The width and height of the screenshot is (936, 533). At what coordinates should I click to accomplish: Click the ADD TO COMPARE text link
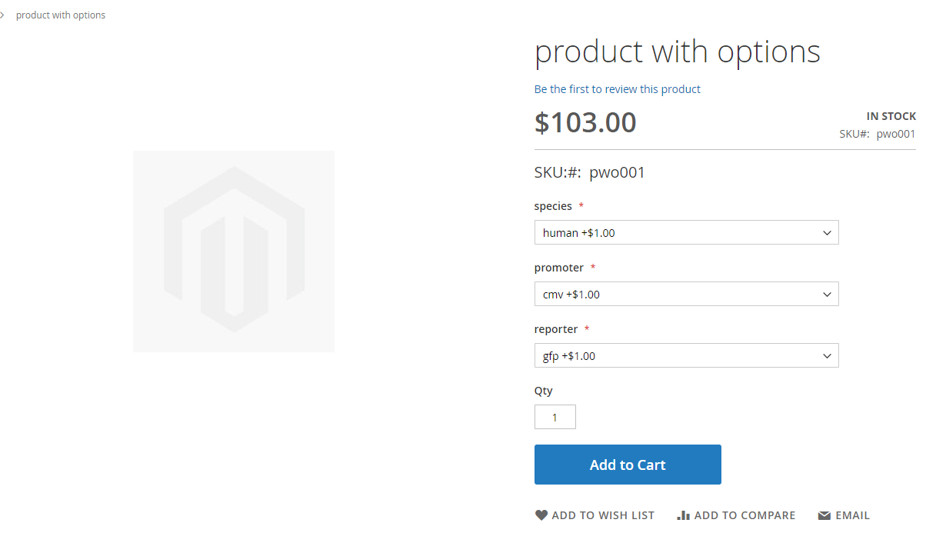[744, 515]
